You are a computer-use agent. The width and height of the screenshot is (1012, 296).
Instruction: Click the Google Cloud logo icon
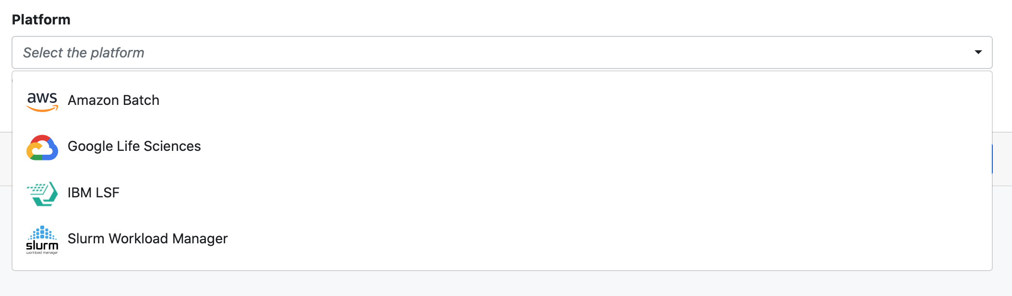click(x=42, y=148)
